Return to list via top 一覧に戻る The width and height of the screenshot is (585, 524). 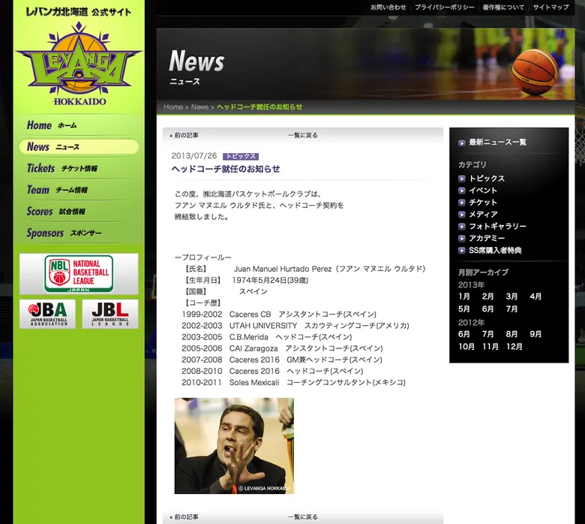point(303,136)
